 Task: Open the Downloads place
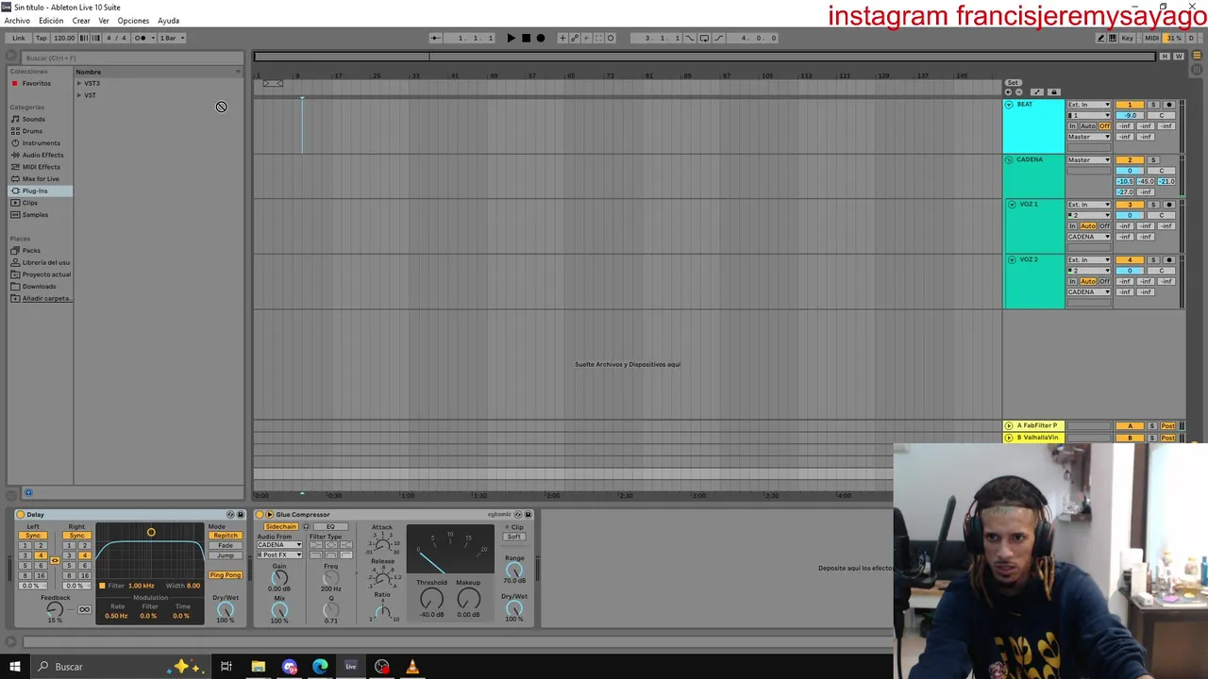click(39, 286)
